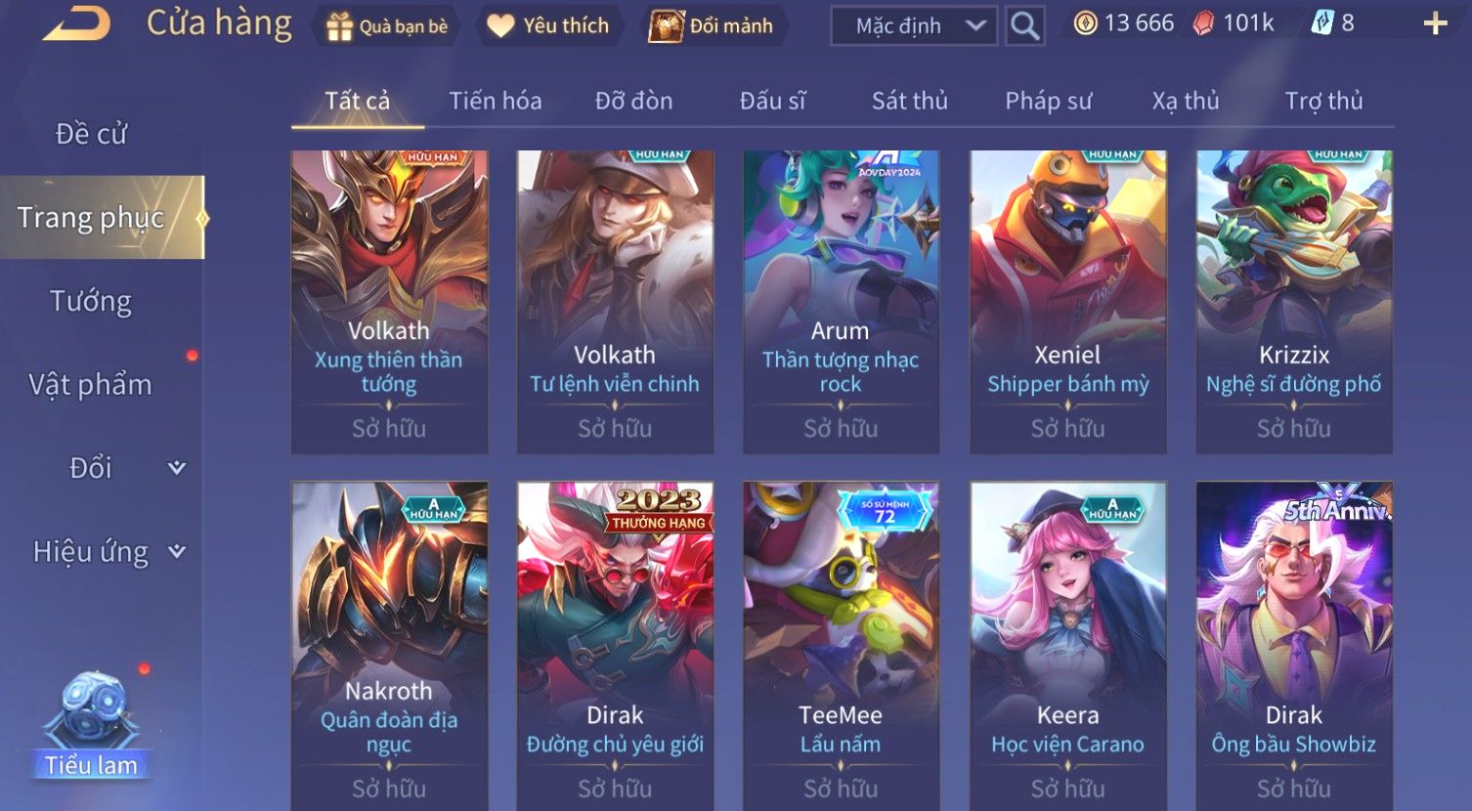Screen dimensions: 1472x811
Task: Expand the Mặc định sort dropdown
Action: pos(914,25)
